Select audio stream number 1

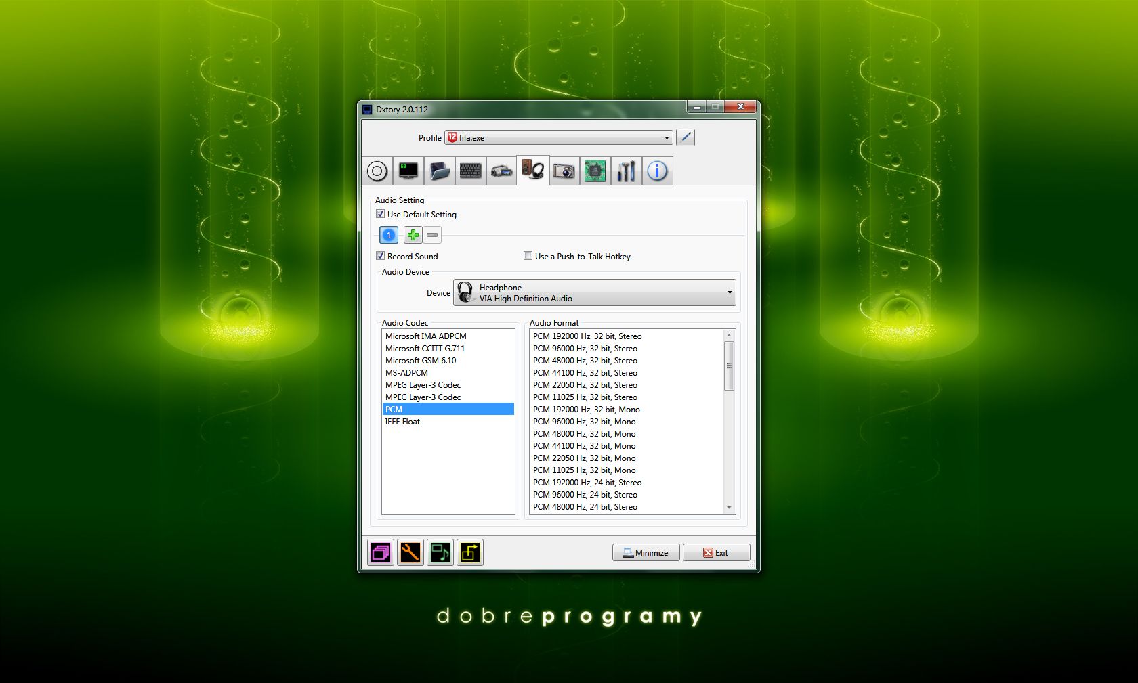[x=389, y=235]
